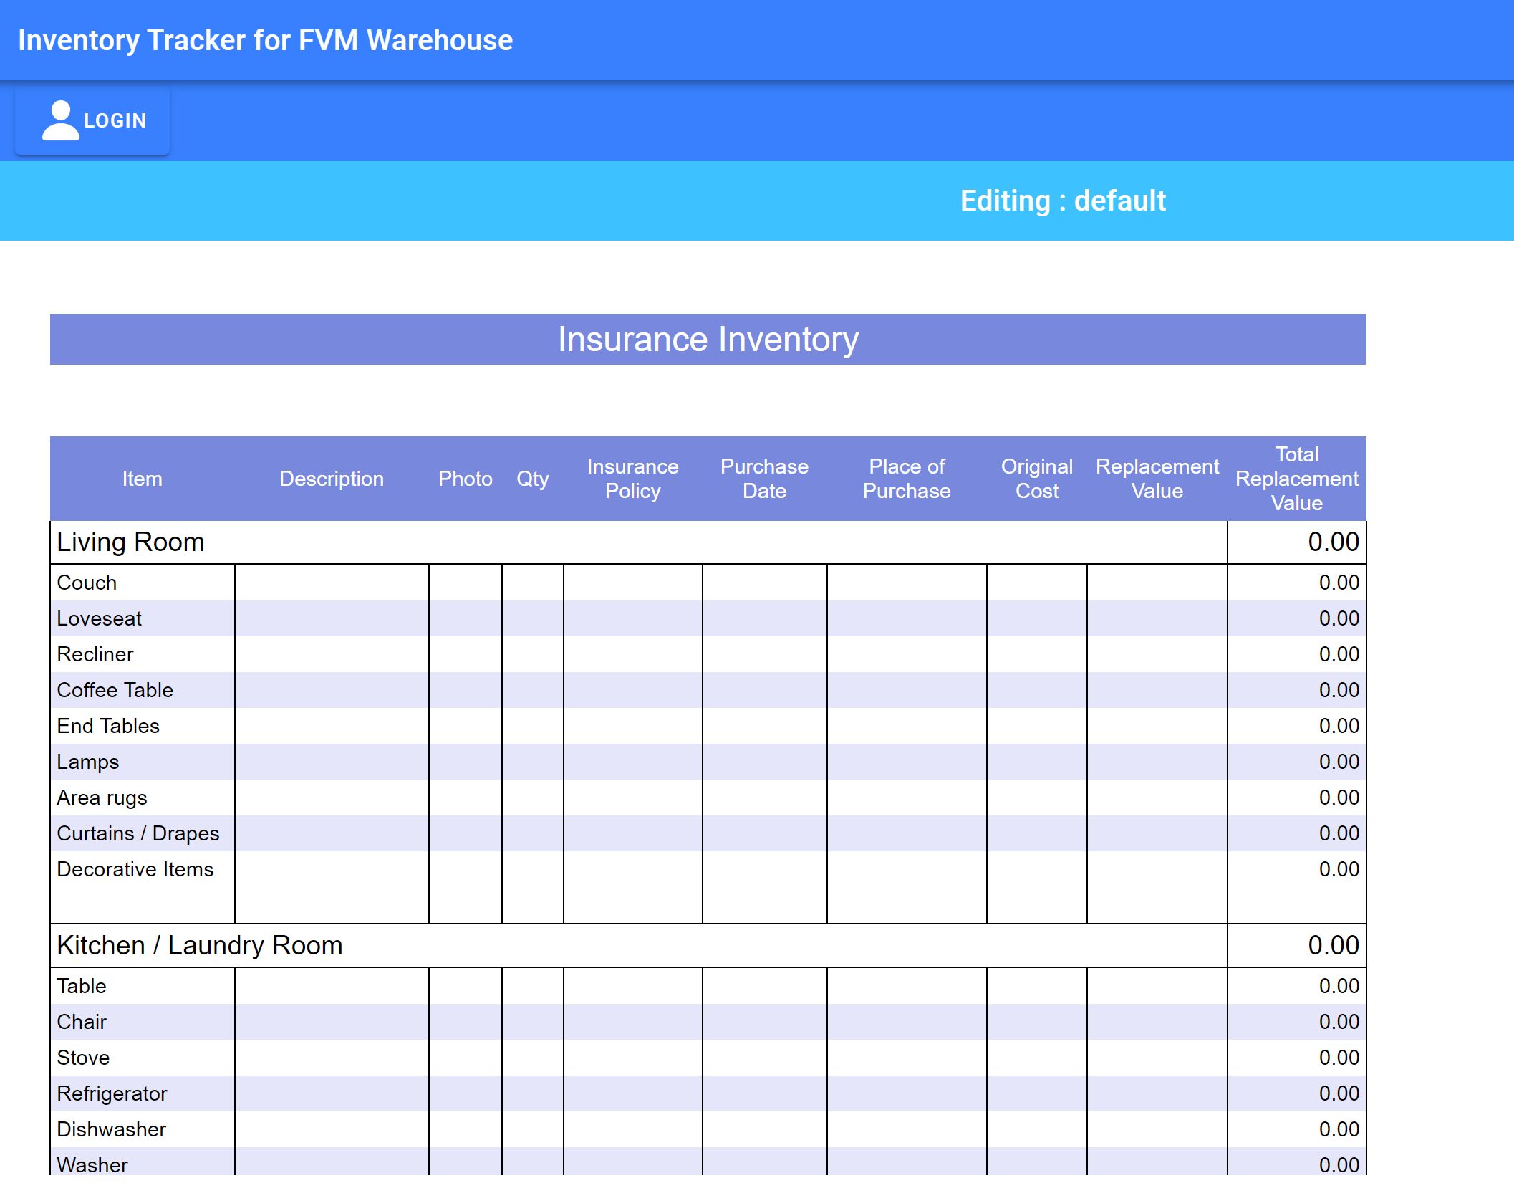Click the Purchase Date column header
Image resolution: width=1514 pixels, height=1183 pixels.
765,479
